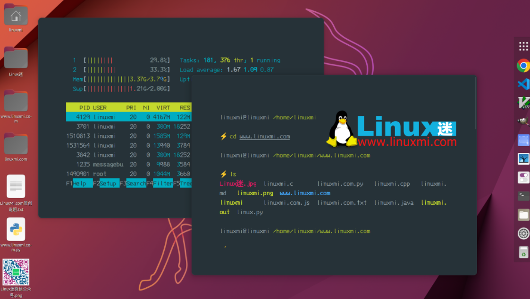Open Settings gear in the dock
Viewport: 530px width, 299px height.
[x=523, y=233]
